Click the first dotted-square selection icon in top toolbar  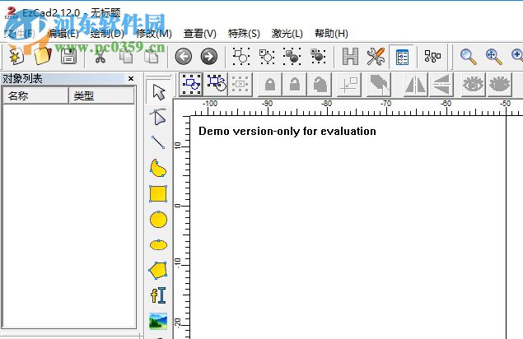tap(241, 56)
